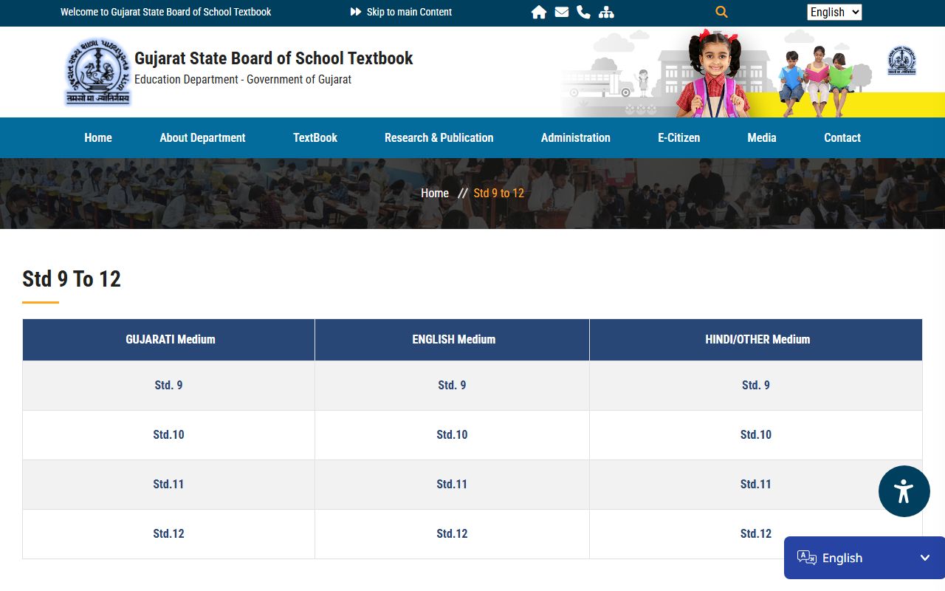Open Std.11 under Gujarati Medium
945x591 pixels.
(168, 484)
